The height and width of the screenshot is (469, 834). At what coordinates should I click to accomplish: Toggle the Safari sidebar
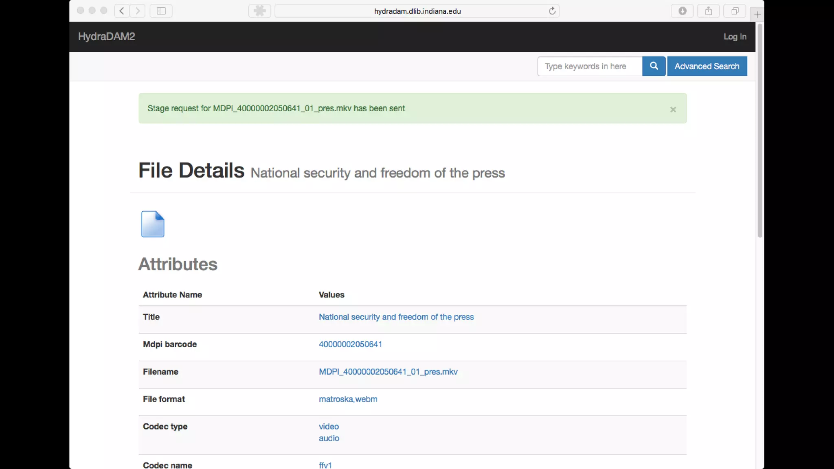click(x=161, y=11)
